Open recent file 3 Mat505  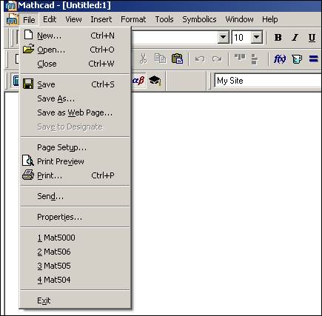[x=75, y=266]
